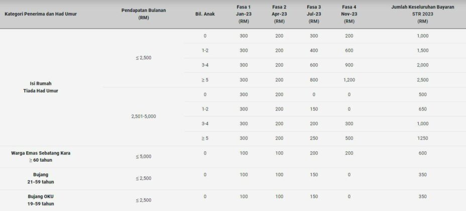Select the 650 total payment cell
466x211 pixels.
[422, 109]
